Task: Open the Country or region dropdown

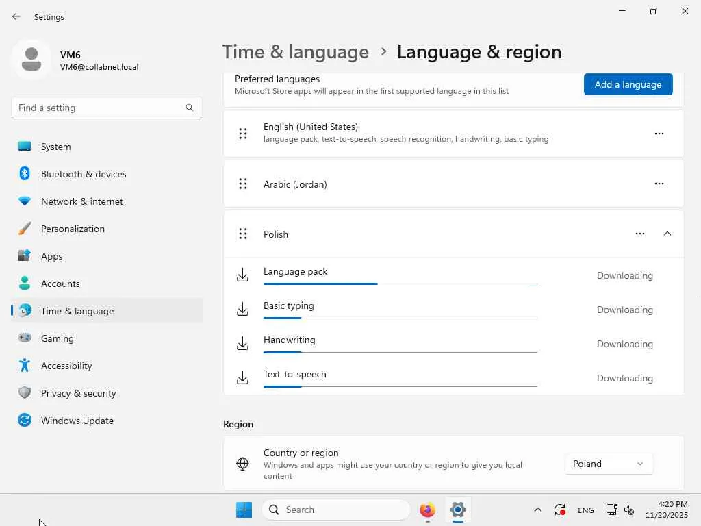Action: tap(609, 464)
